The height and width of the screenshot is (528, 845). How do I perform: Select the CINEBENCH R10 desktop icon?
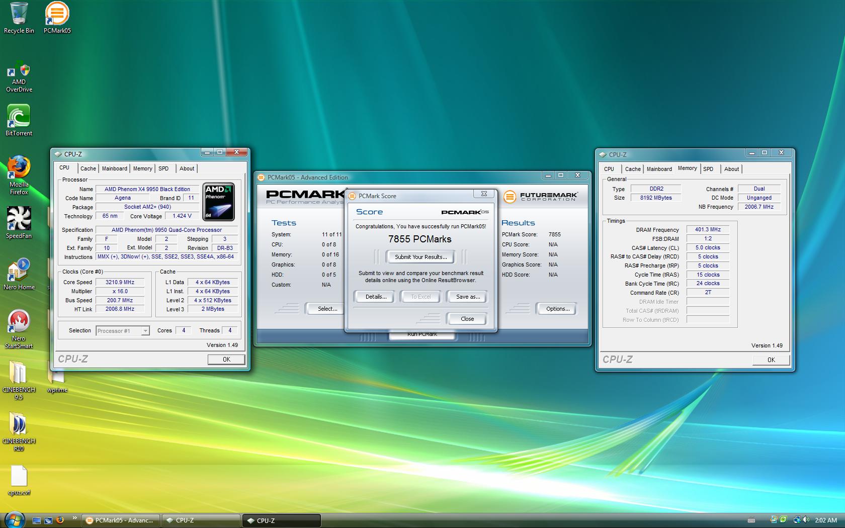19,432
